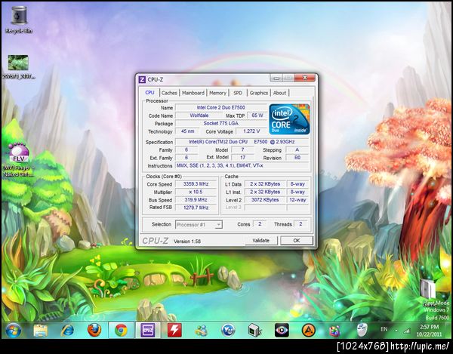Open the Recycle Bin desktop icon
The image size is (453, 354).
[x=19, y=20]
